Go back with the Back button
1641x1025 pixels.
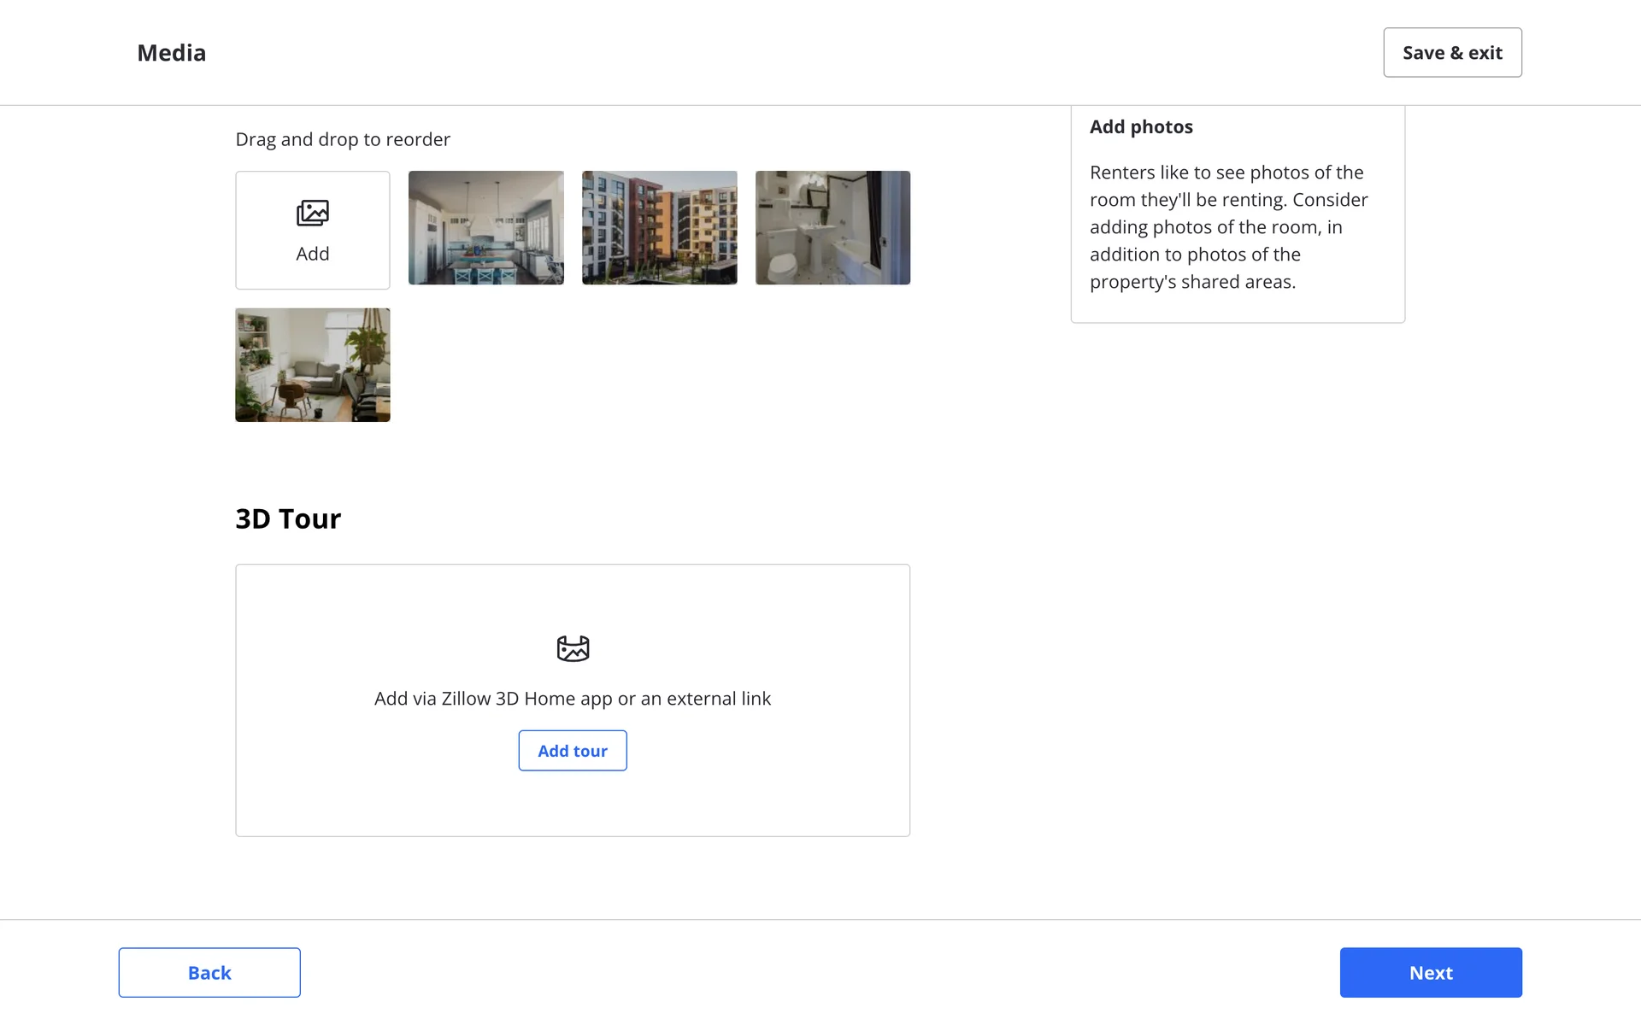click(x=209, y=972)
